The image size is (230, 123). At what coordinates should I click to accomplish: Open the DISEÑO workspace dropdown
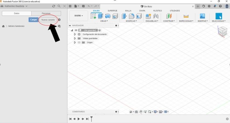click(79, 16)
